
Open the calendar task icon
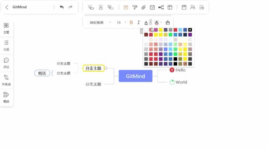point(152,7)
